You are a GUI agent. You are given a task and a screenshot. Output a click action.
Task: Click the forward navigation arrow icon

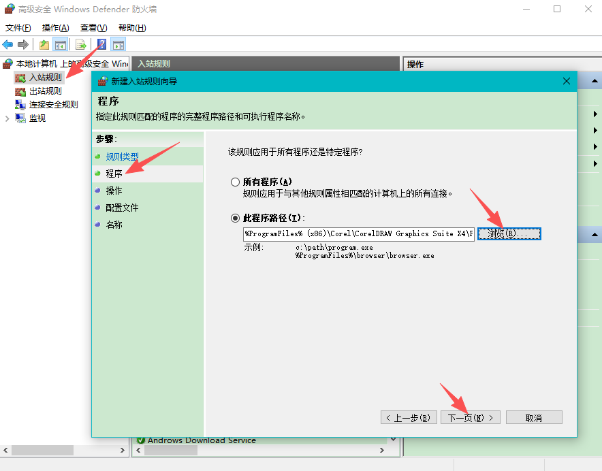pos(25,44)
